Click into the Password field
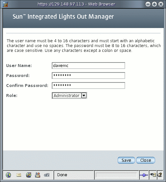This screenshot has width=166, height=182. coord(88,76)
